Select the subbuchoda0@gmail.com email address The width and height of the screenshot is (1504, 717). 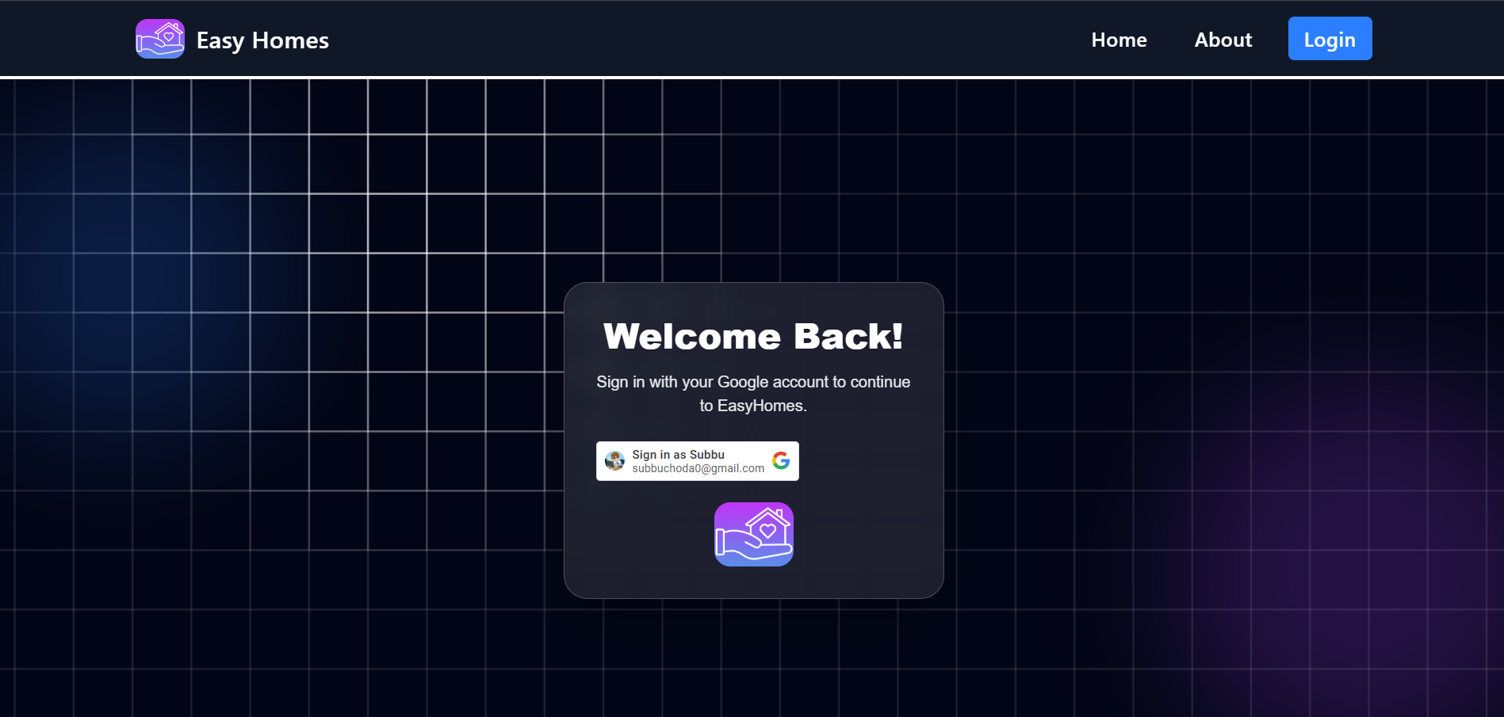(698, 468)
